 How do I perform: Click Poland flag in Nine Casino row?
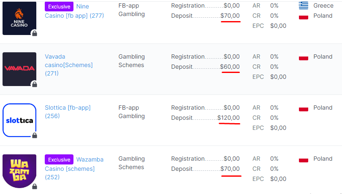pyautogui.click(x=304, y=16)
